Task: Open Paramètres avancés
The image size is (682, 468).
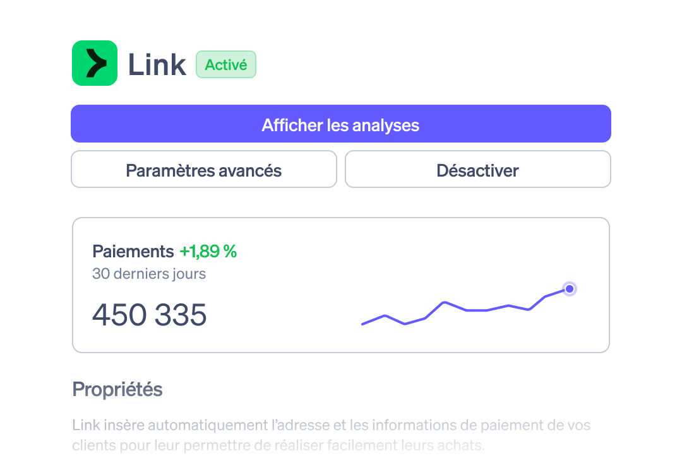Action: point(203,170)
